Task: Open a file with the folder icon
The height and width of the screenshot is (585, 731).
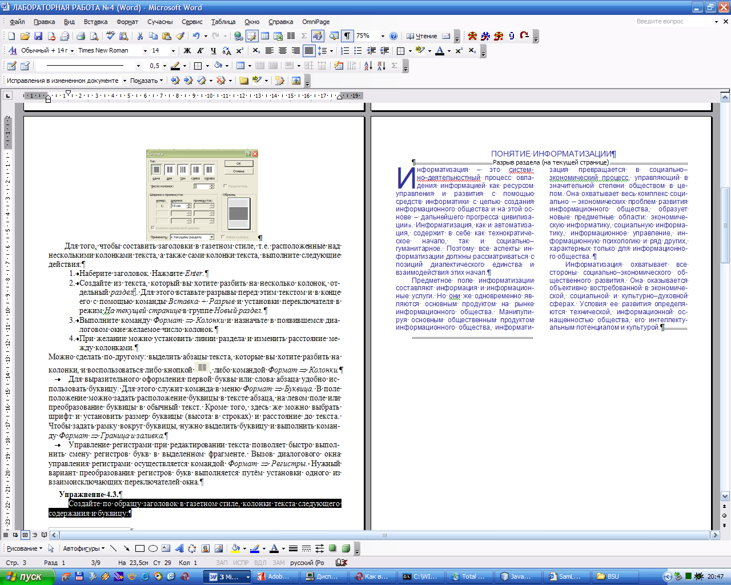Action: pos(25,36)
